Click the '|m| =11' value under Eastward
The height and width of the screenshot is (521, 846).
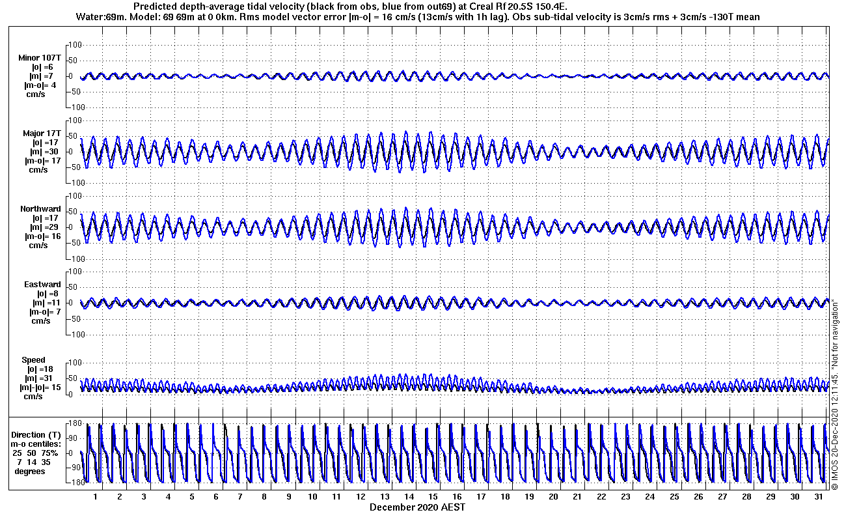coord(46,303)
